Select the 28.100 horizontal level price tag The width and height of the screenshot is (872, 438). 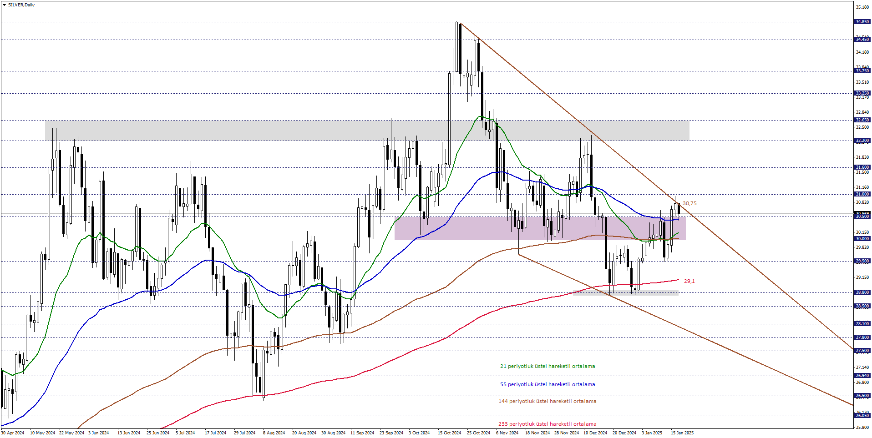(x=862, y=324)
